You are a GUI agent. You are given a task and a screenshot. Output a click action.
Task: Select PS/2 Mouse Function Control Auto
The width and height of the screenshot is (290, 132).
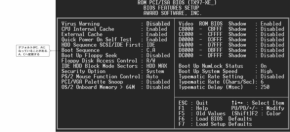click(152, 77)
